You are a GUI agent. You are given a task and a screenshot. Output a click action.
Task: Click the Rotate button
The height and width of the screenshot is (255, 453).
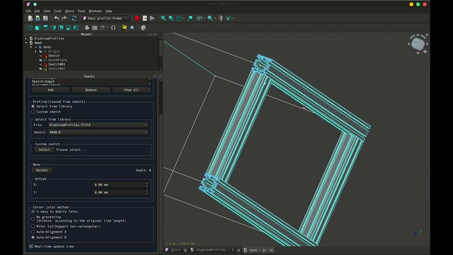[42, 170]
